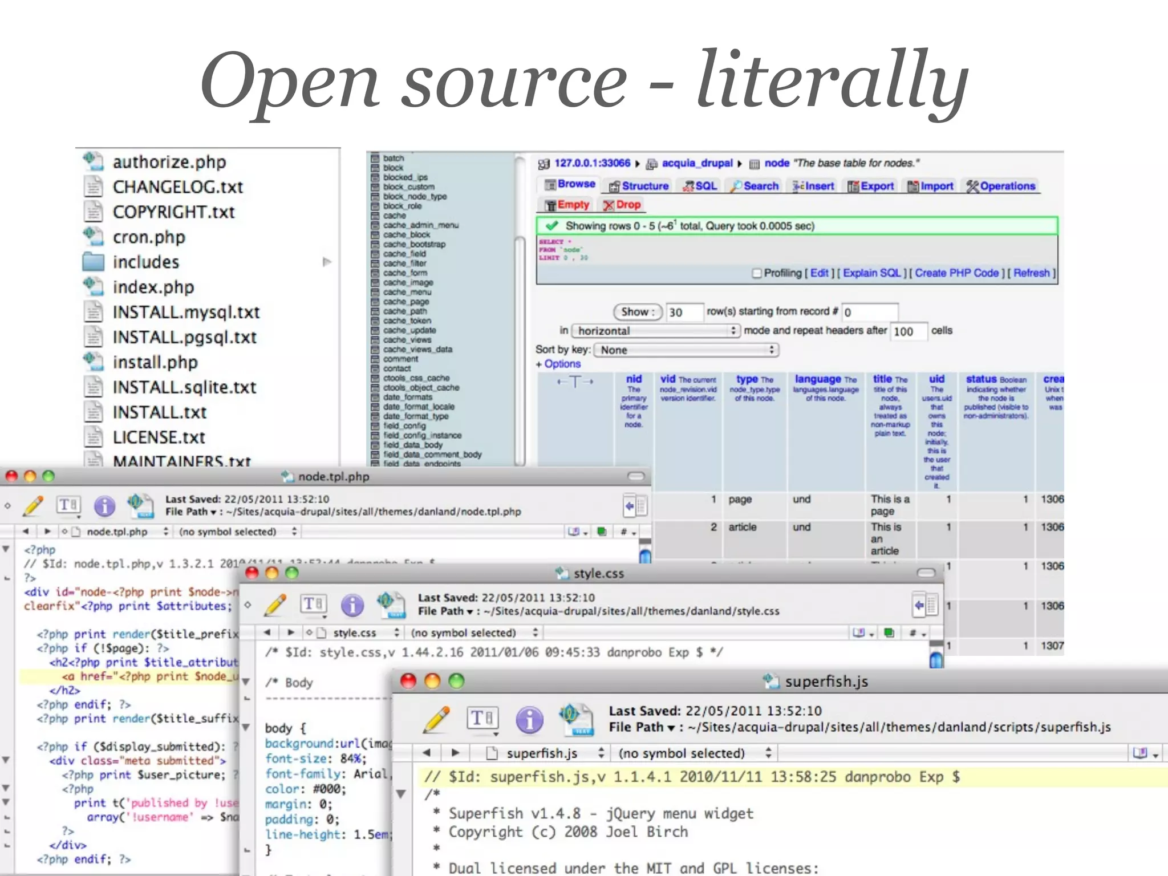The image size is (1168, 876).
Task: Click info icon in style.css window
Action: coord(352,605)
